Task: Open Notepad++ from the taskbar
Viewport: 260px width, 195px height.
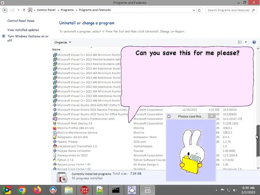Action: [100, 190]
